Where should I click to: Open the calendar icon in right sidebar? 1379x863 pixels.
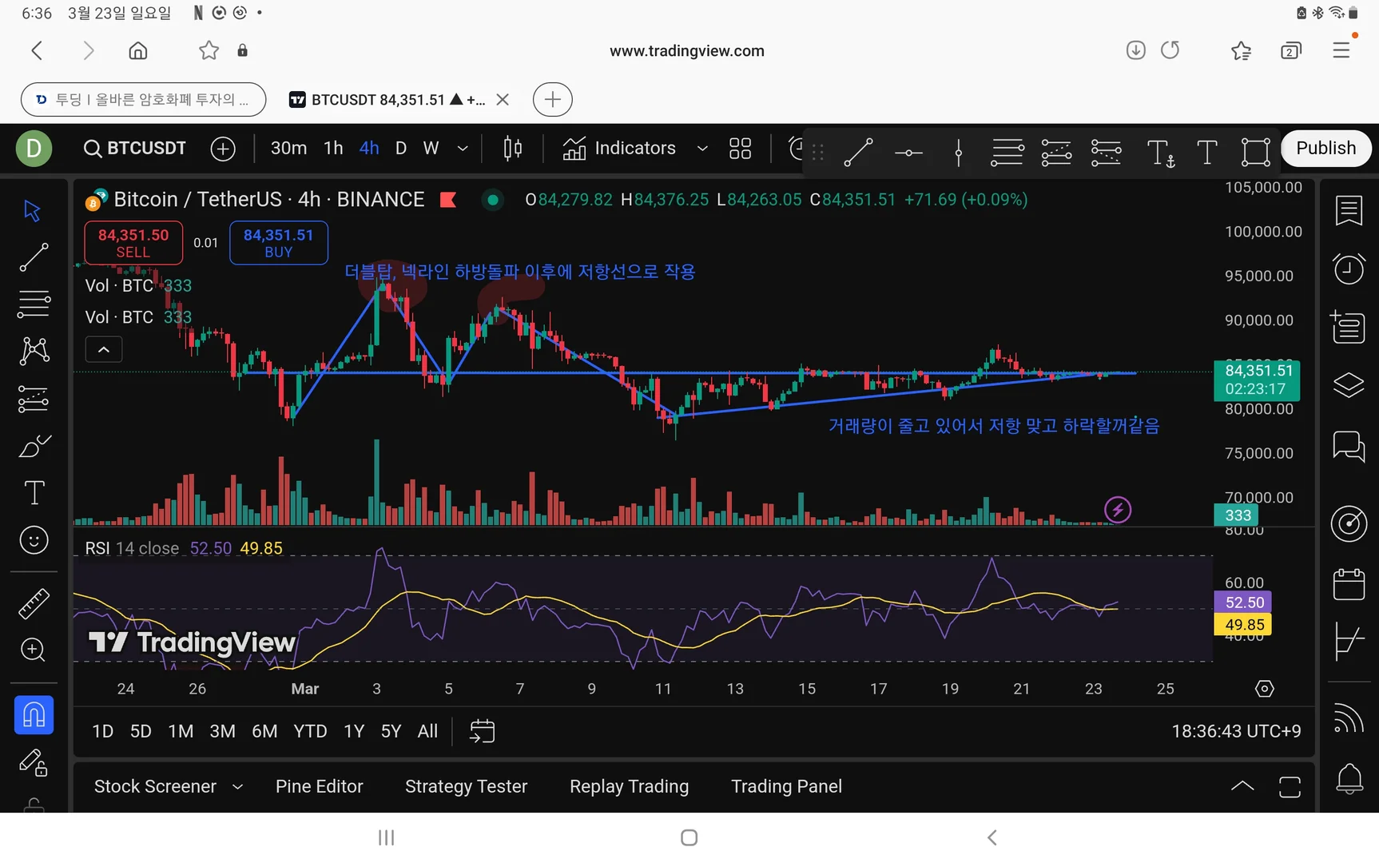click(1349, 585)
